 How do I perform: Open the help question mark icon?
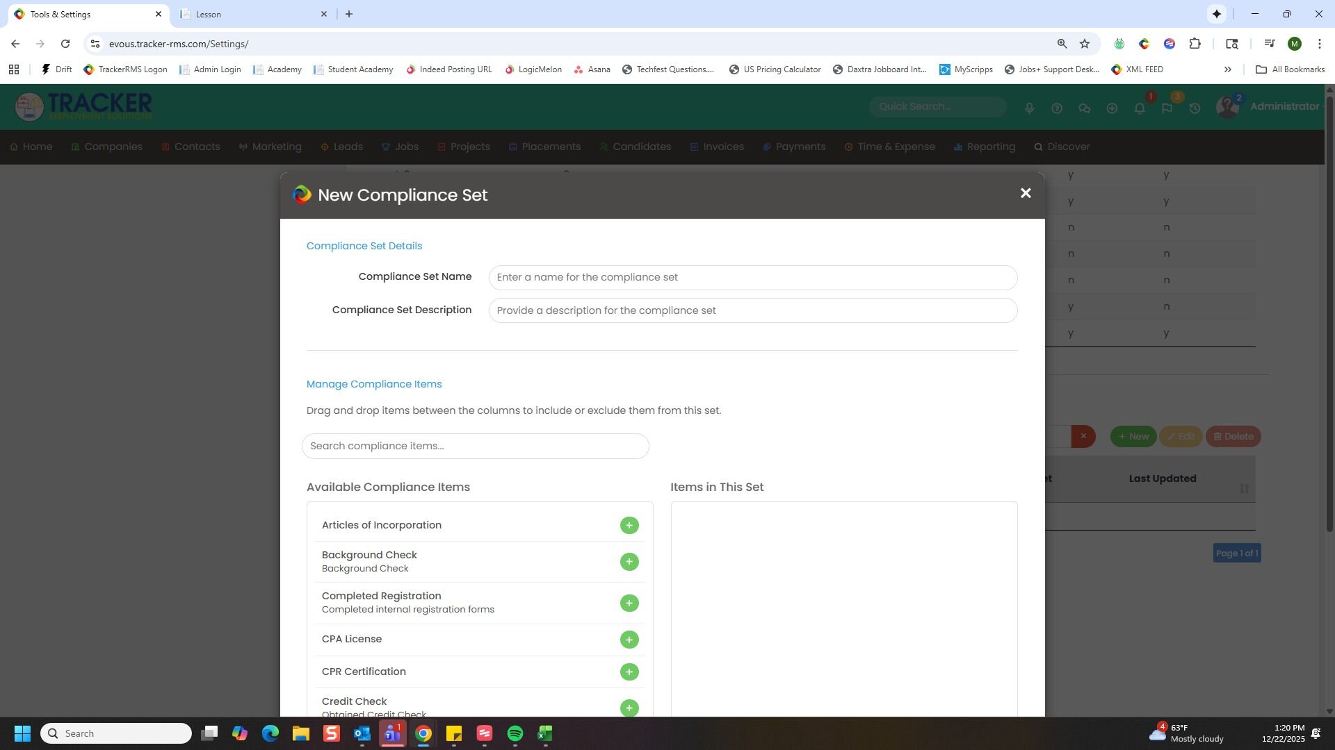click(1056, 108)
